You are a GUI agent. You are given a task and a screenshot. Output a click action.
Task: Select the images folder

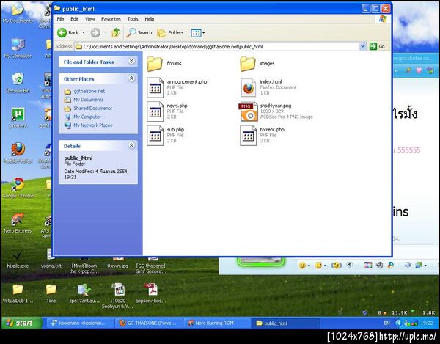tap(248, 64)
